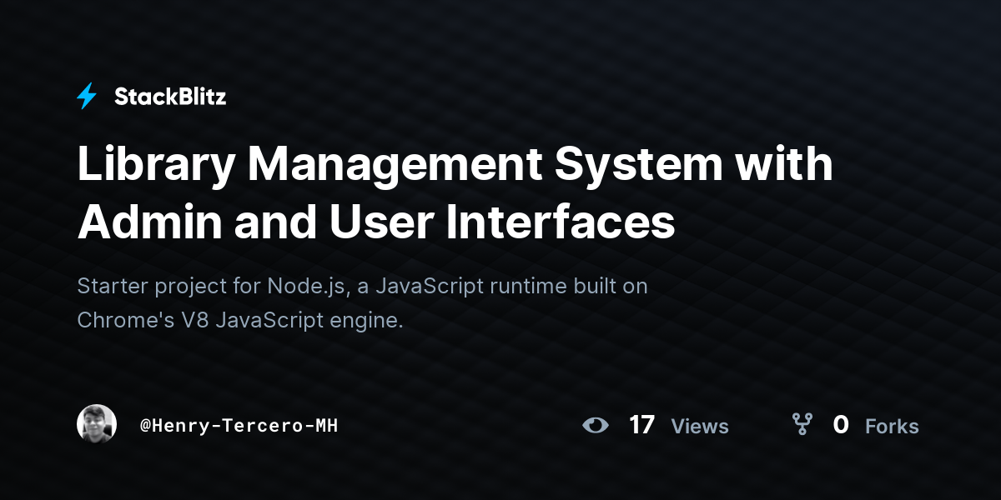This screenshot has width=1001, height=500.
Task: Open the StackBlitz wordmark link
Action: pyautogui.click(x=170, y=97)
